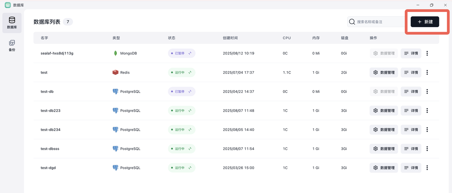The image size is (452, 193).
Task: Click 数据管理 for Redis test database
Action: [384, 72]
